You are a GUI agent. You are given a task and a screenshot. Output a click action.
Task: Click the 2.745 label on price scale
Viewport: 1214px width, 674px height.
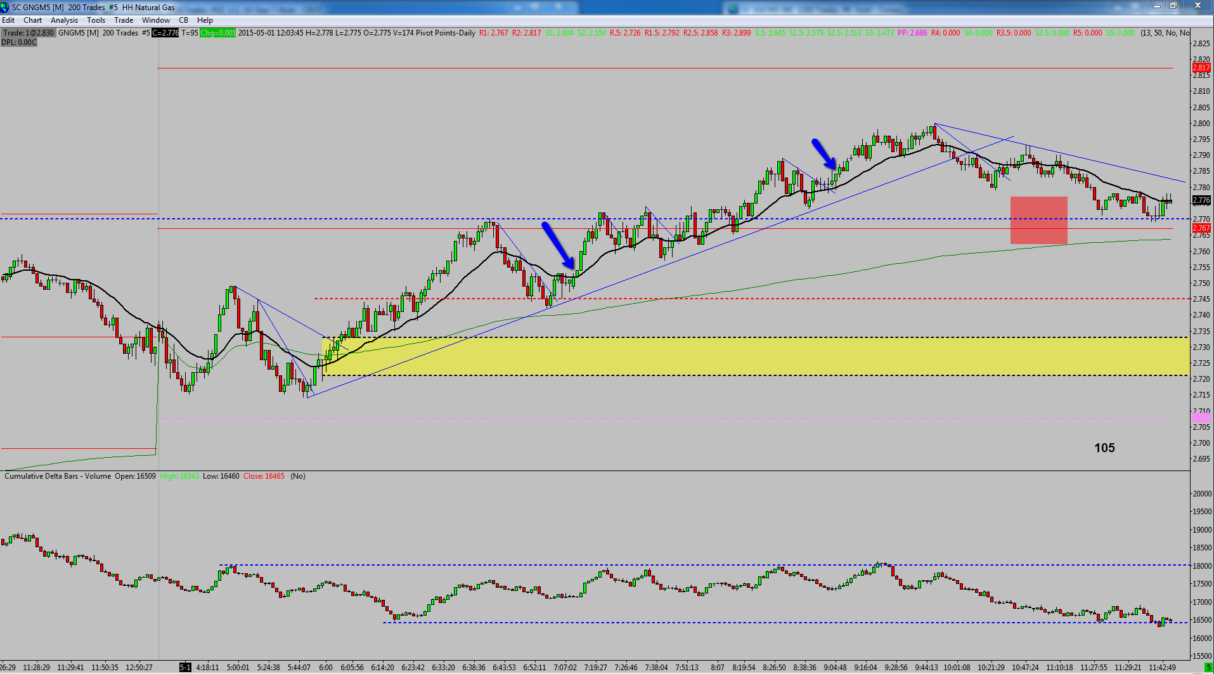click(1201, 299)
